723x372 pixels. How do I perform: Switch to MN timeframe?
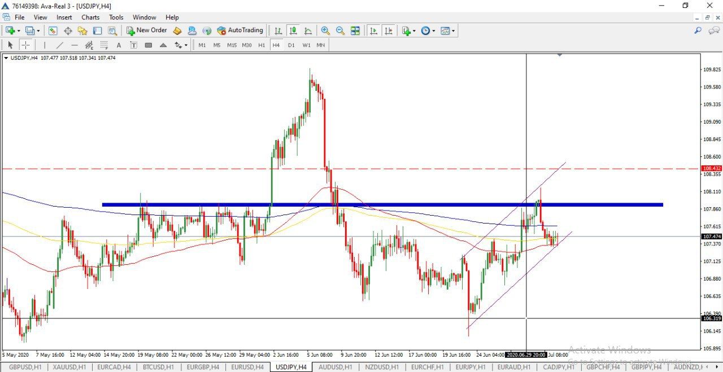click(x=321, y=45)
